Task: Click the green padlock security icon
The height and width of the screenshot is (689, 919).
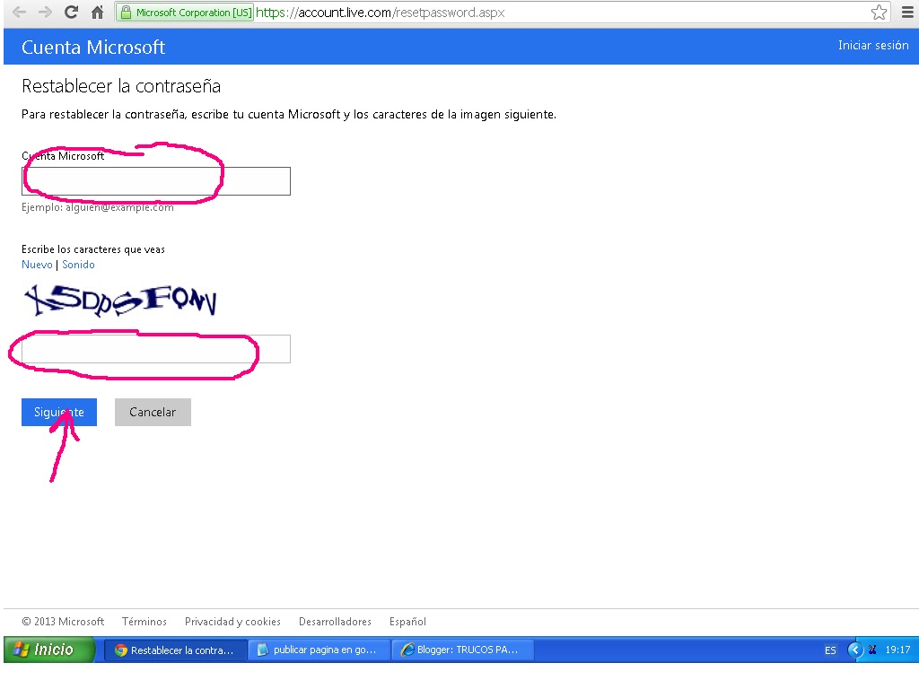Action: click(x=126, y=13)
